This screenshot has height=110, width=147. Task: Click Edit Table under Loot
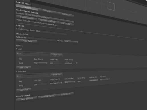(24, 68)
